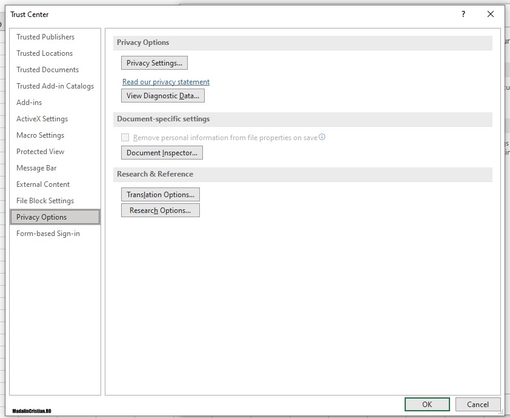
Task: Click the Help question mark icon
Action: (x=463, y=14)
